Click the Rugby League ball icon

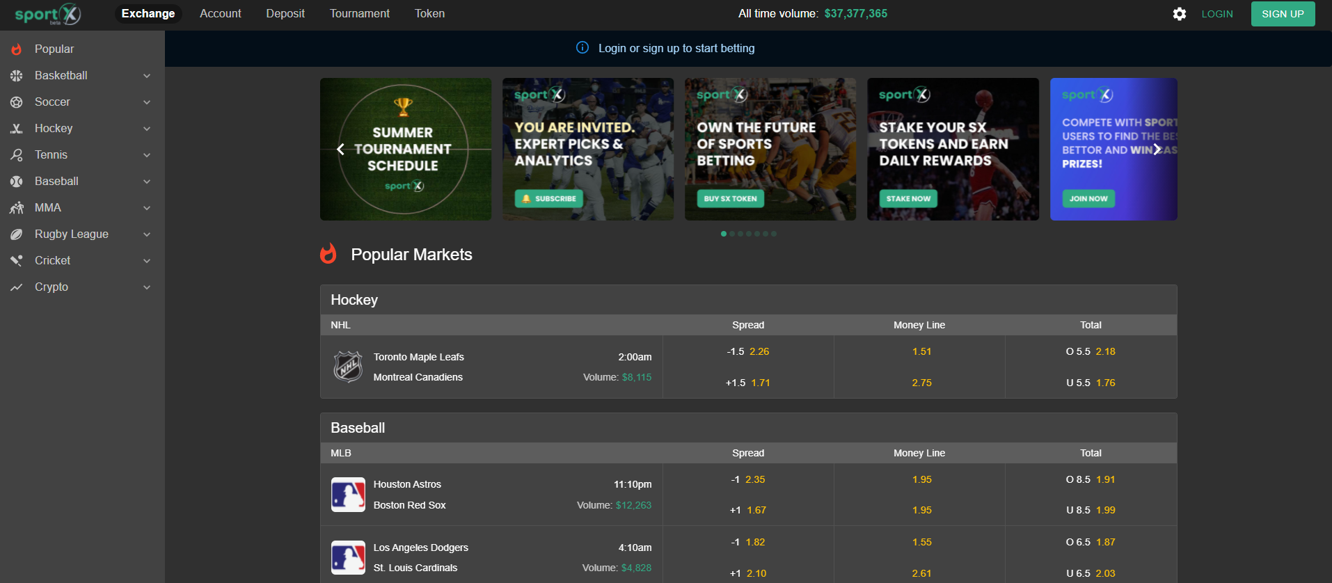pyautogui.click(x=17, y=234)
